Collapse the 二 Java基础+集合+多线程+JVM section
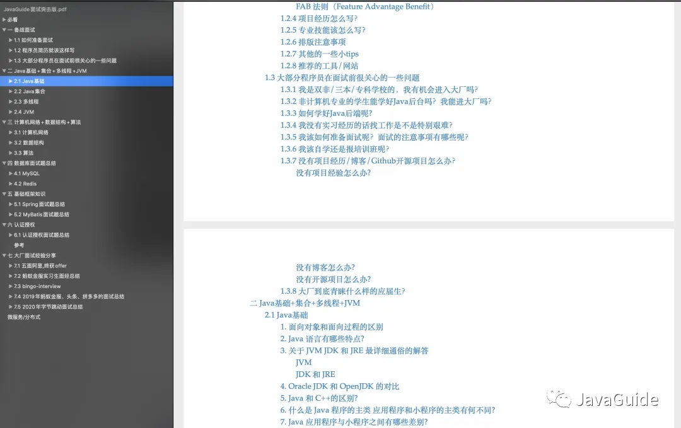The width and height of the screenshot is (681, 428). (x=4, y=71)
